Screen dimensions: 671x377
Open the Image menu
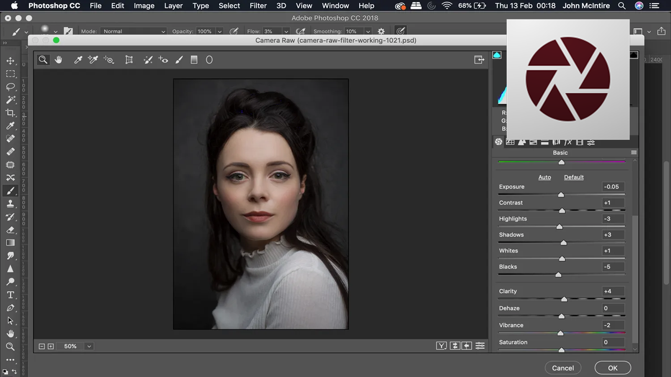click(144, 6)
